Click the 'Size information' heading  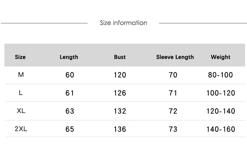tap(123, 23)
